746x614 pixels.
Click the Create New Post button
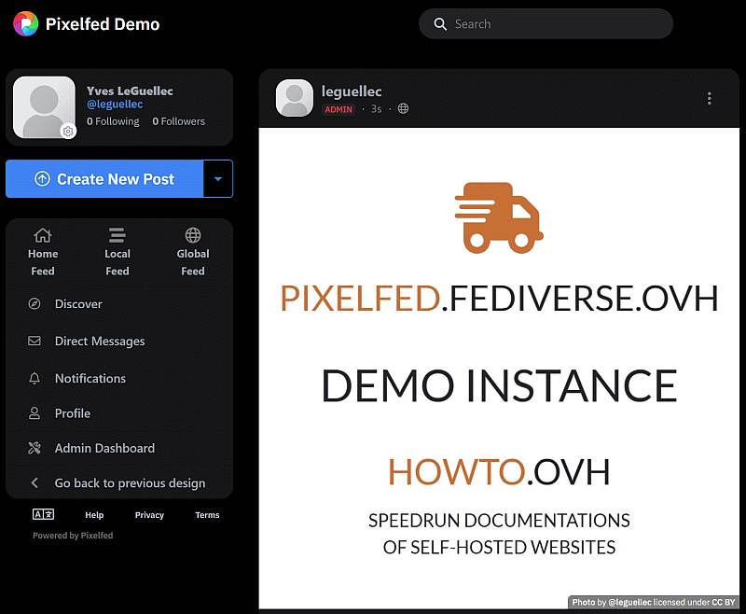[104, 179]
